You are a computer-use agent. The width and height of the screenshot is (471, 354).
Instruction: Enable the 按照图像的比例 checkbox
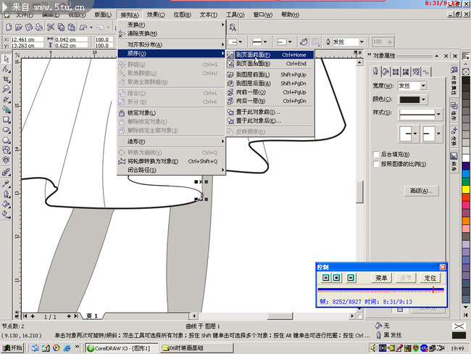tap(375, 164)
